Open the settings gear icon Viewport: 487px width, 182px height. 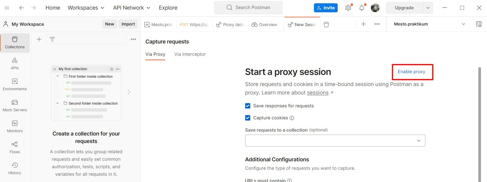[x=348, y=8]
